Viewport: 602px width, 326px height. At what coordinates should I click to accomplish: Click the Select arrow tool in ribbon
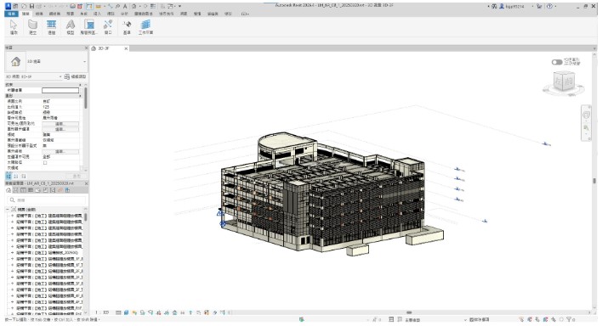(14, 27)
